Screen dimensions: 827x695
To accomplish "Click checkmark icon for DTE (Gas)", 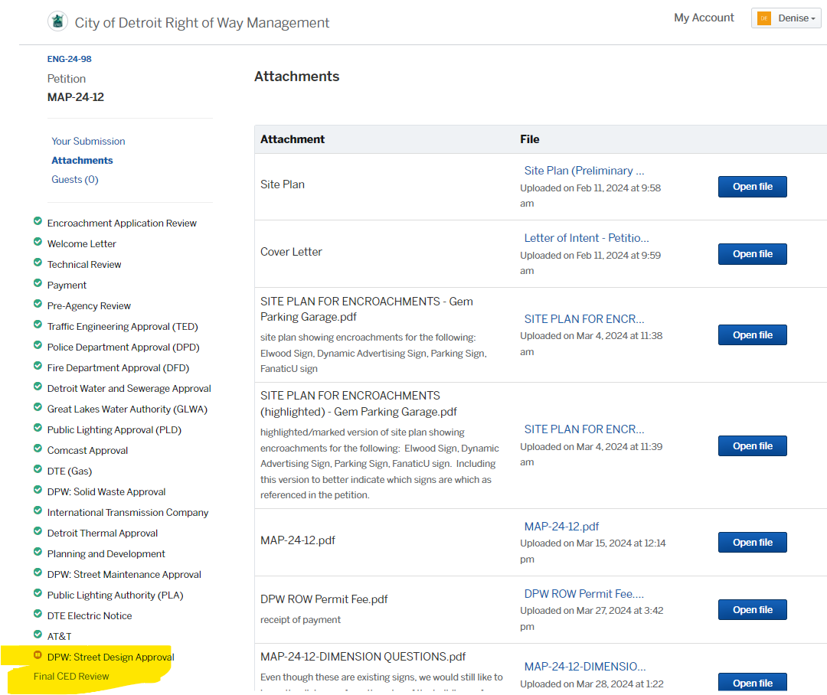I will 38,470.
